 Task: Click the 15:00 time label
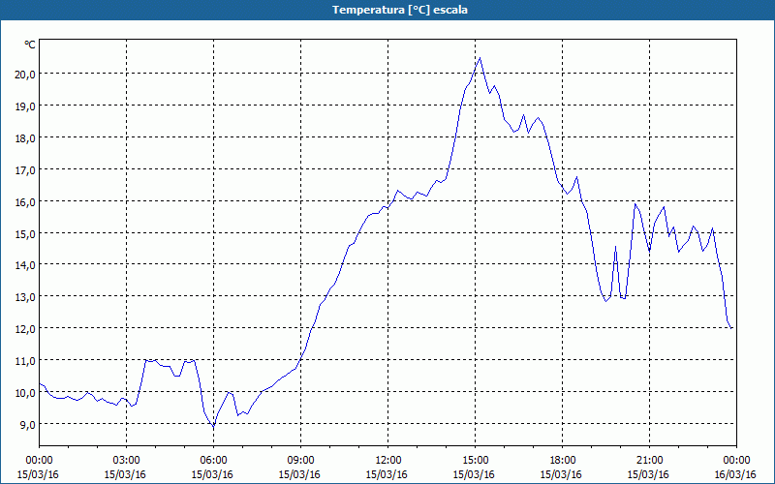click(x=475, y=461)
